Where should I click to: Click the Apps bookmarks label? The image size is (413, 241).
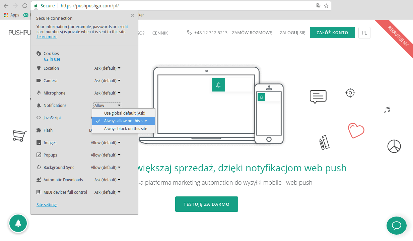coord(15,15)
